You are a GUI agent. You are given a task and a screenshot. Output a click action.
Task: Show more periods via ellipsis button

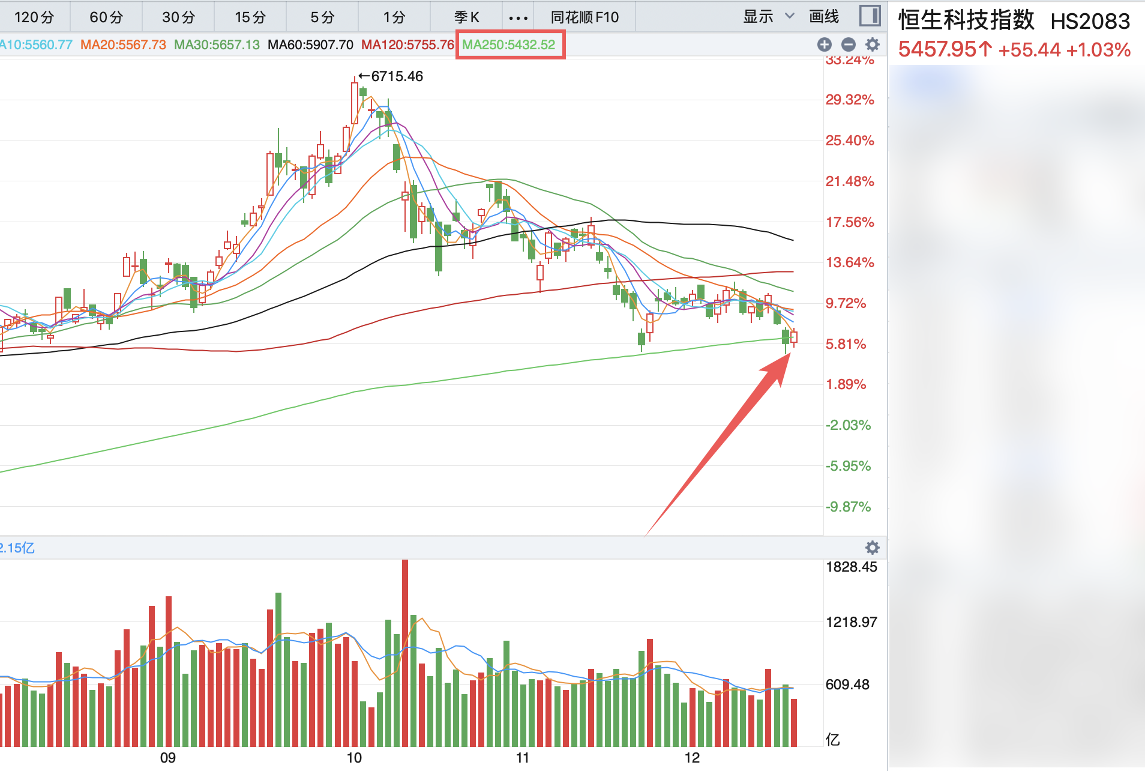click(x=518, y=17)
